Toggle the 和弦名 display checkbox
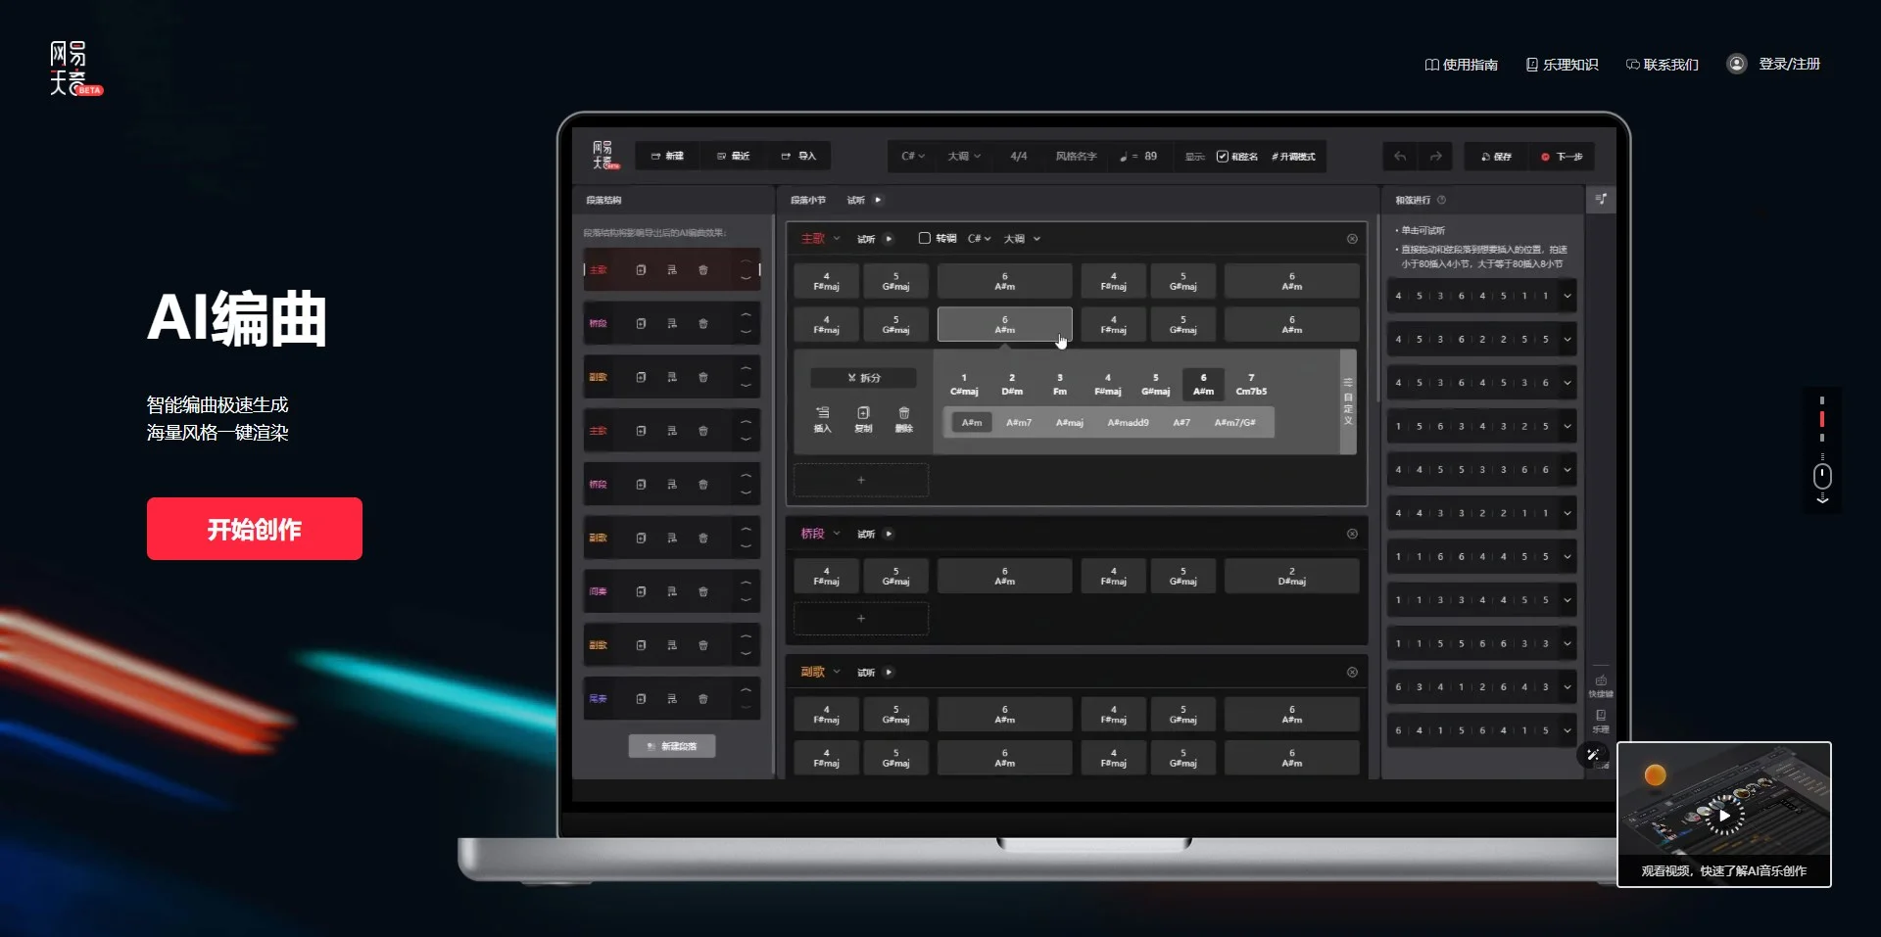 (1222, 157)
